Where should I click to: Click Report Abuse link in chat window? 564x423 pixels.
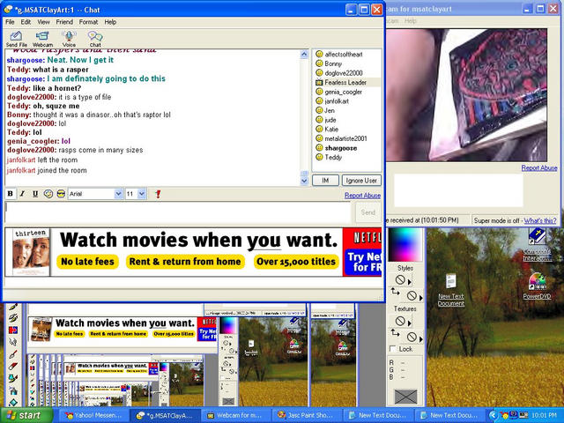(362, 196)
